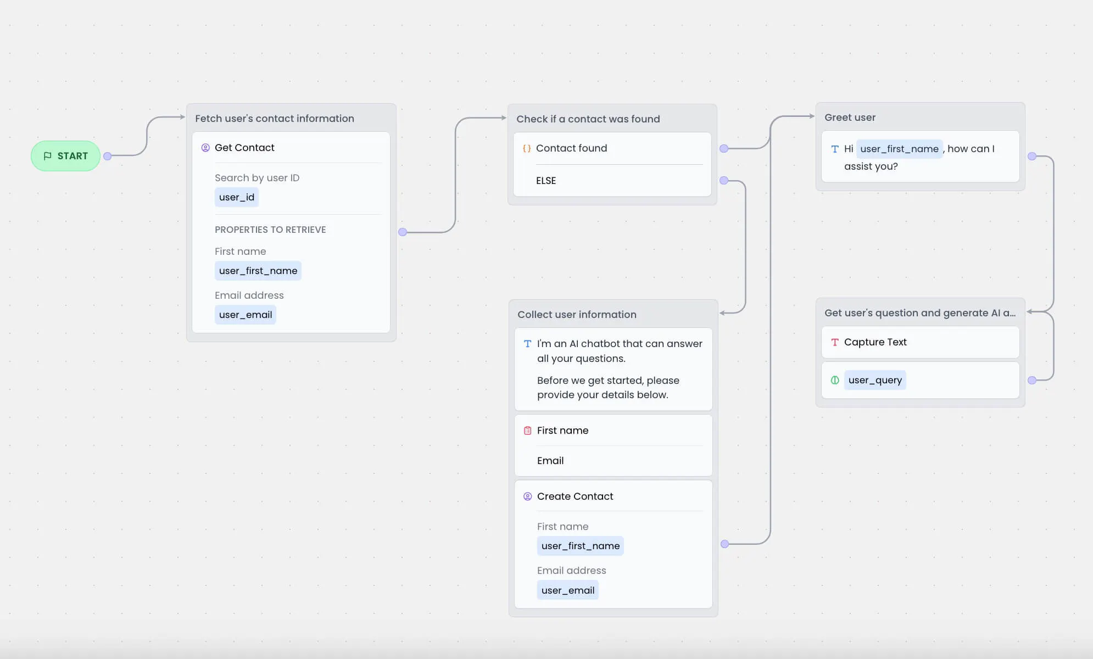Click the green AI icon beside user_query
This screenshot has width=1093, height=659.
[835, 380]
